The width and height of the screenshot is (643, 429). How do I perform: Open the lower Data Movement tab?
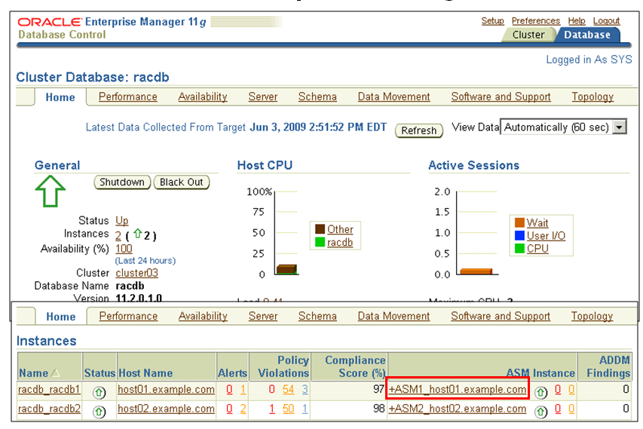(393, 316)
